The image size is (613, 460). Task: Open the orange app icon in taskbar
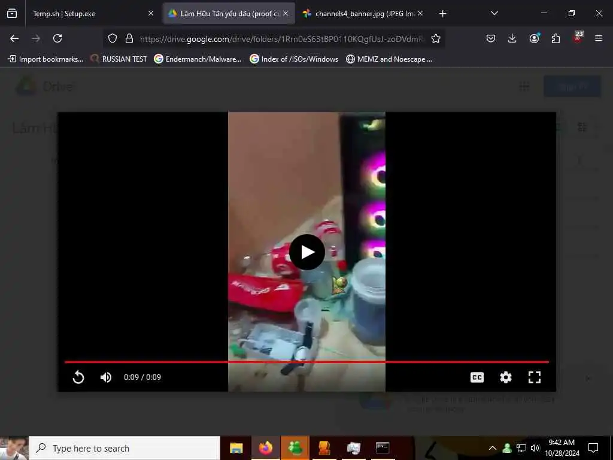324,448
